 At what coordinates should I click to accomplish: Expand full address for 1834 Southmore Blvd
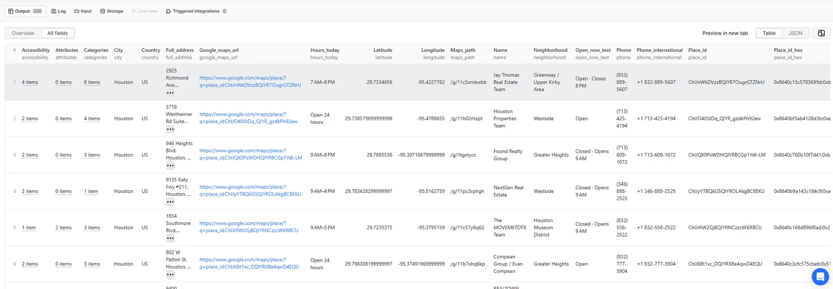pyautogui.click(x=170, y=239)
